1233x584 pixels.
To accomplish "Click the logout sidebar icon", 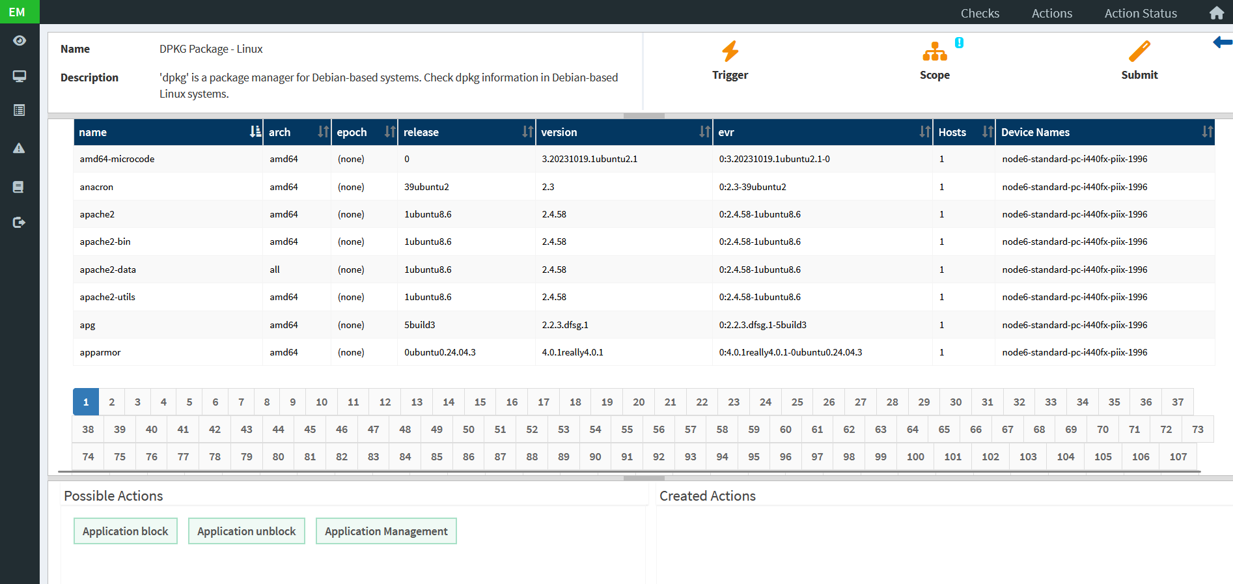I will pos(20,223).
